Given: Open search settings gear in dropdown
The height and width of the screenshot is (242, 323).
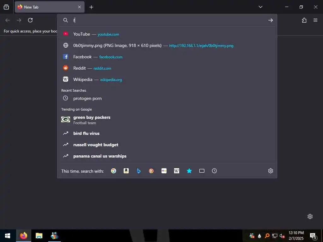Looking at the screenshot, I should pyautogui.click(x=270, y=171).
